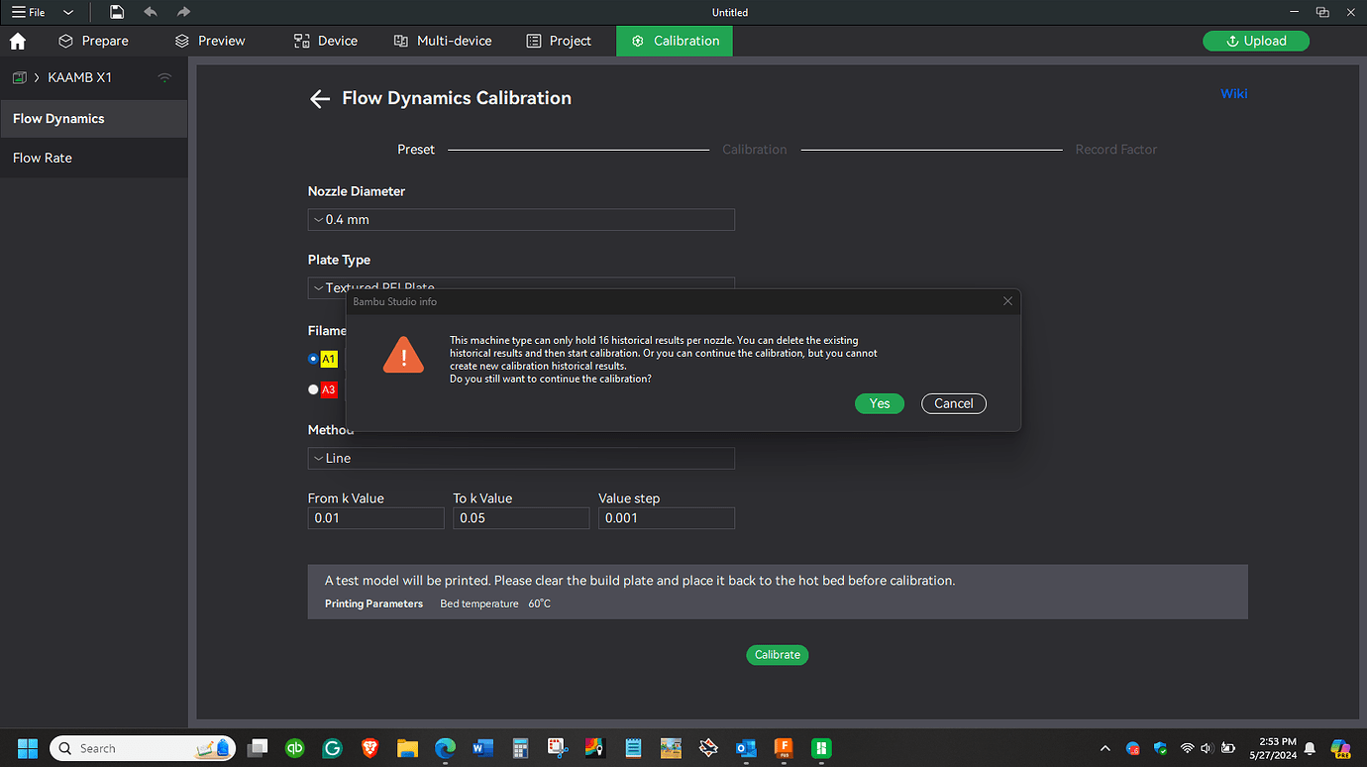Click the yellow A1 filament color swatch
The width and height of the screenshot is (1367, 767).
coord(329,359)
